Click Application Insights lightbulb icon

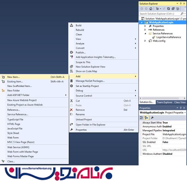coord(71,57)
